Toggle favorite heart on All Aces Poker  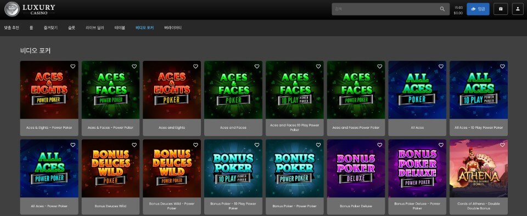441,66
